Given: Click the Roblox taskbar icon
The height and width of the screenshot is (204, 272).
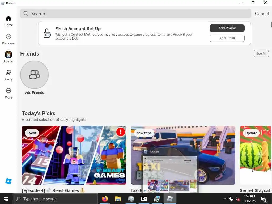Looking at the screenshot, I should click(x=170, y=199).
